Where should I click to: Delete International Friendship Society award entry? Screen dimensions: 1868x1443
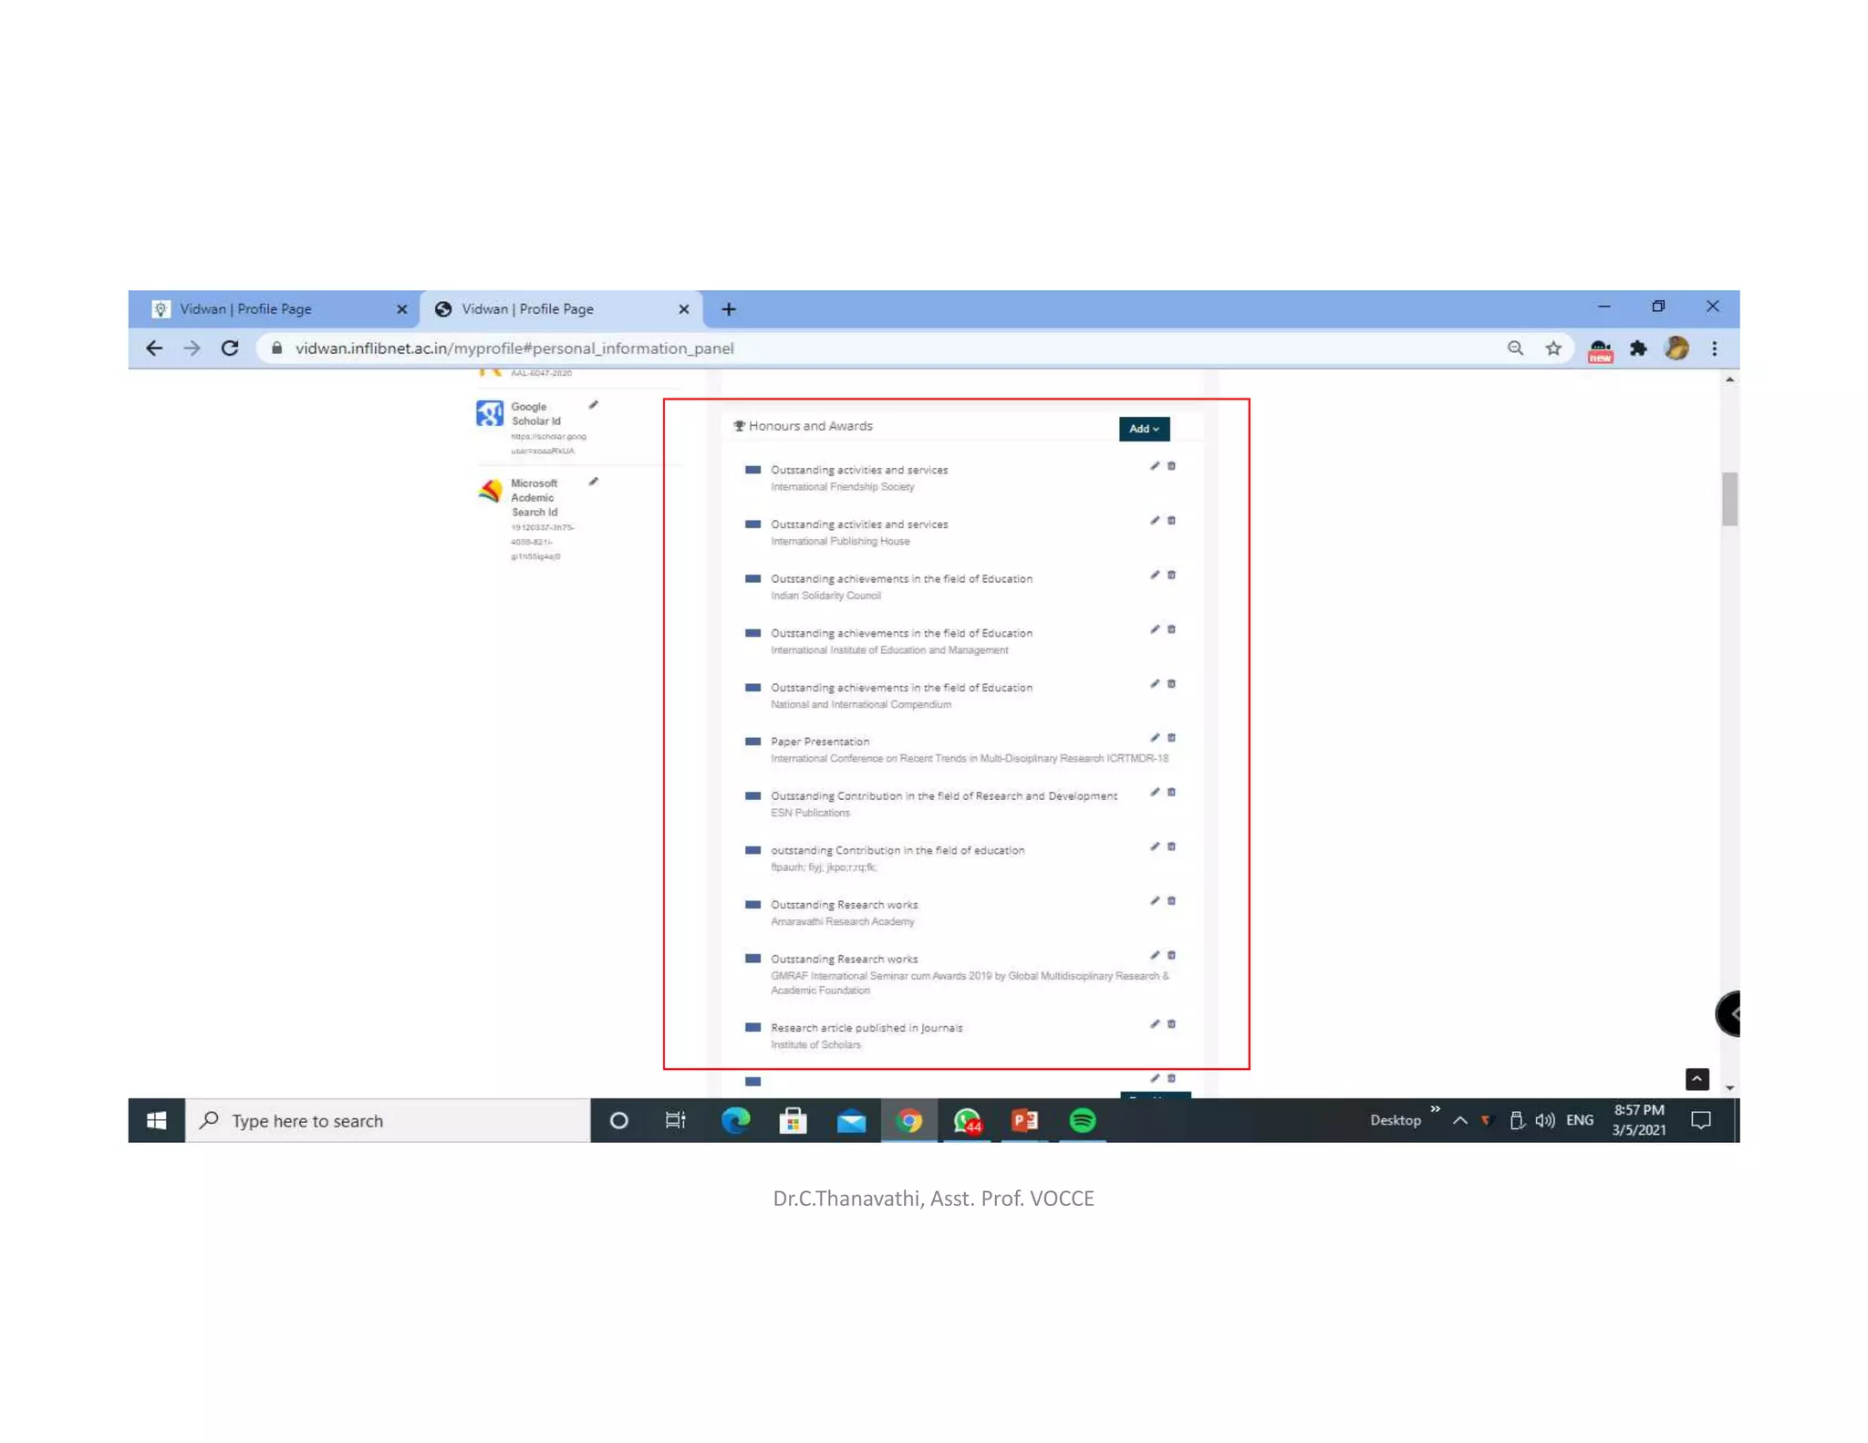pyautogui.click(x=1172, y=466)
